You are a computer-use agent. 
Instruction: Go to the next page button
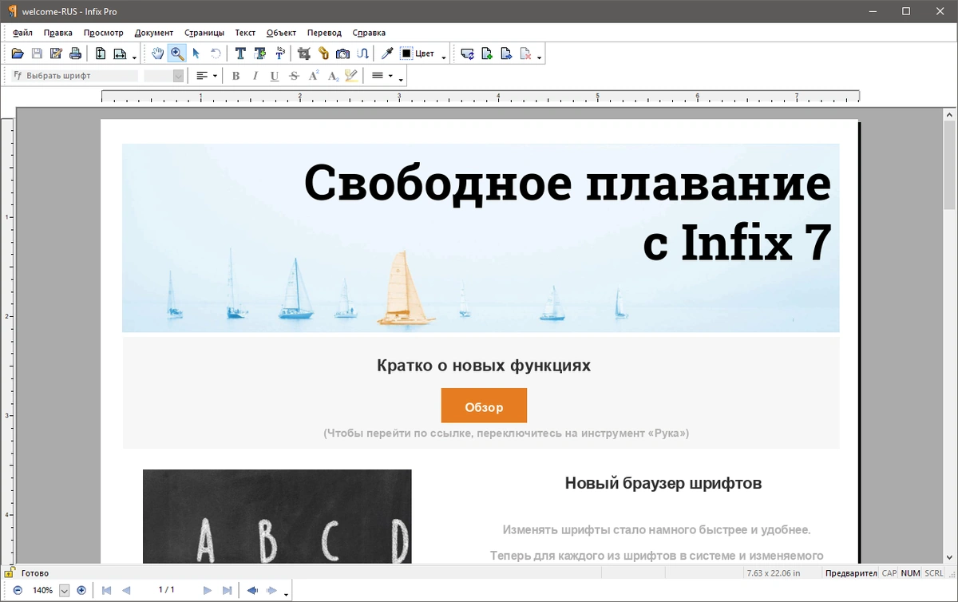coord(208,590)
